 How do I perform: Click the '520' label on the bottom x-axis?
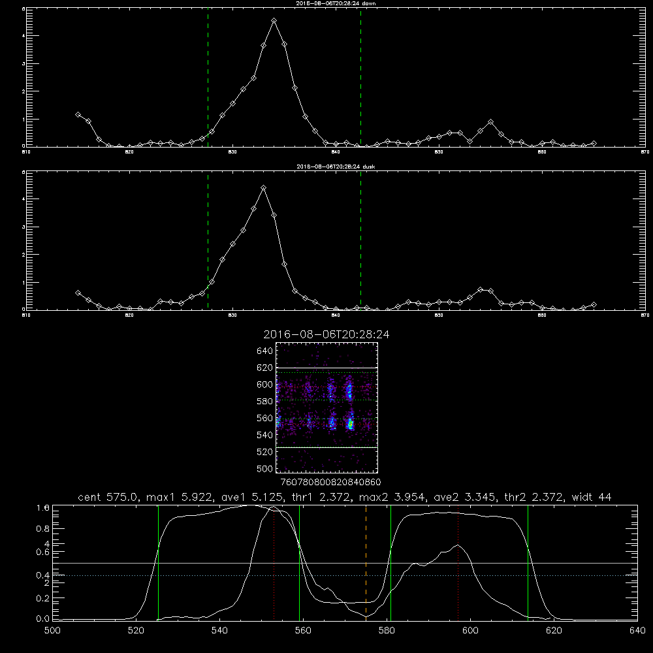pos(136,631)
